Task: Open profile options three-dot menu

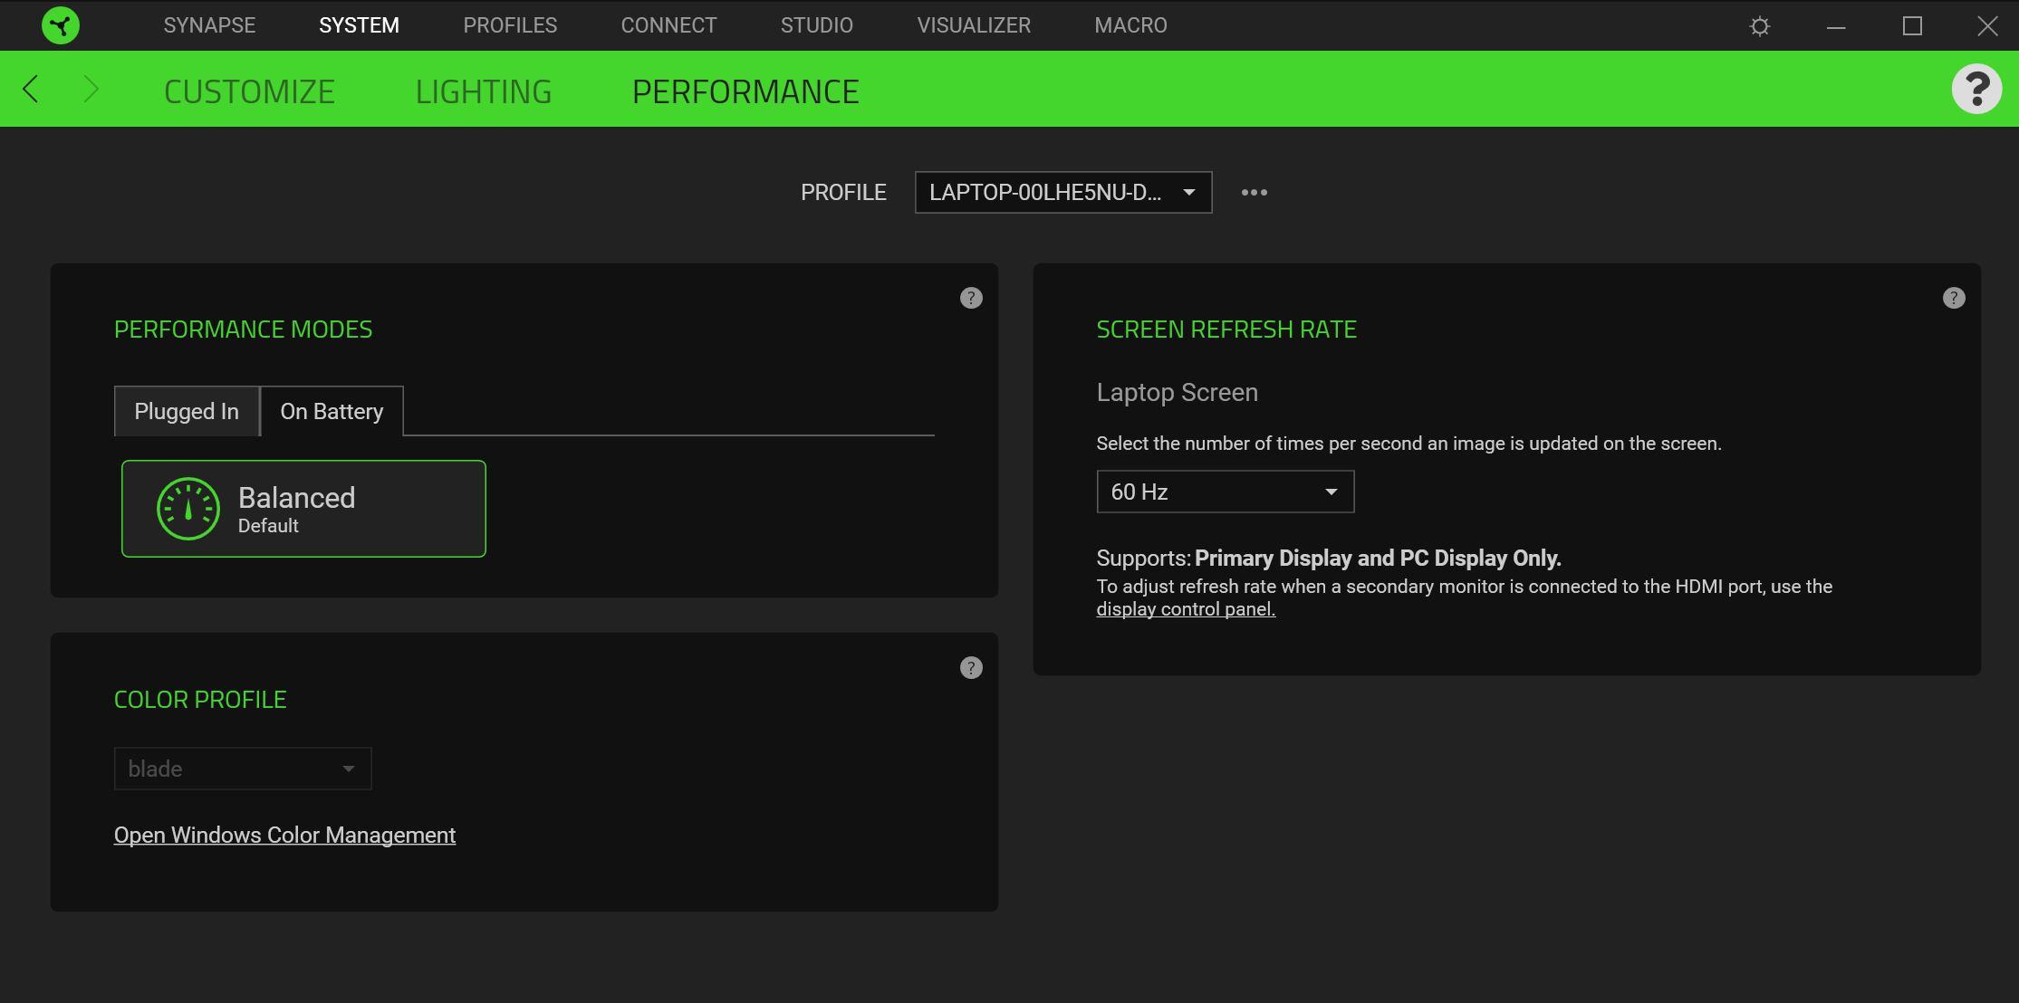Action: pyautogui.click(x=1254, y=192)
